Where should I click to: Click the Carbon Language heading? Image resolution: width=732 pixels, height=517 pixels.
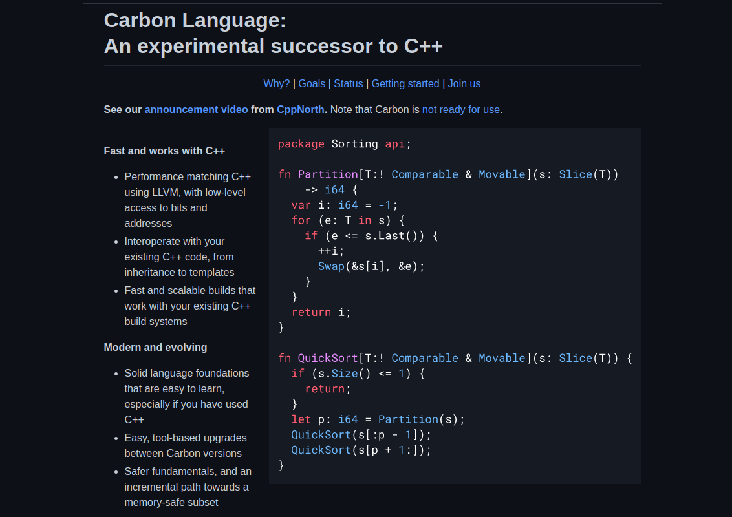195,21
